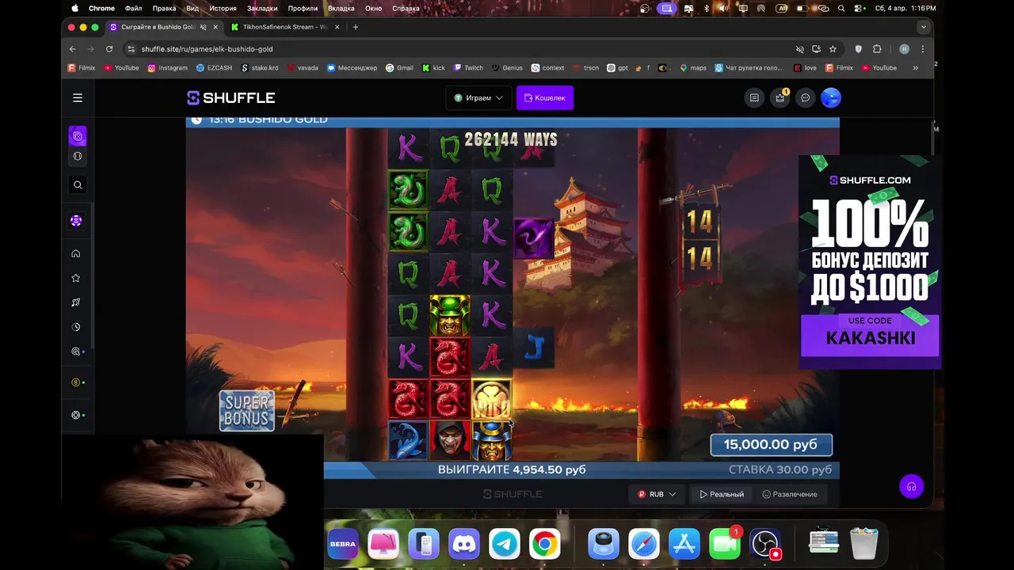This screenshot has width=1014, height=570.
Task: Open Chrome extensions puzzle icon
Action: 877,49
